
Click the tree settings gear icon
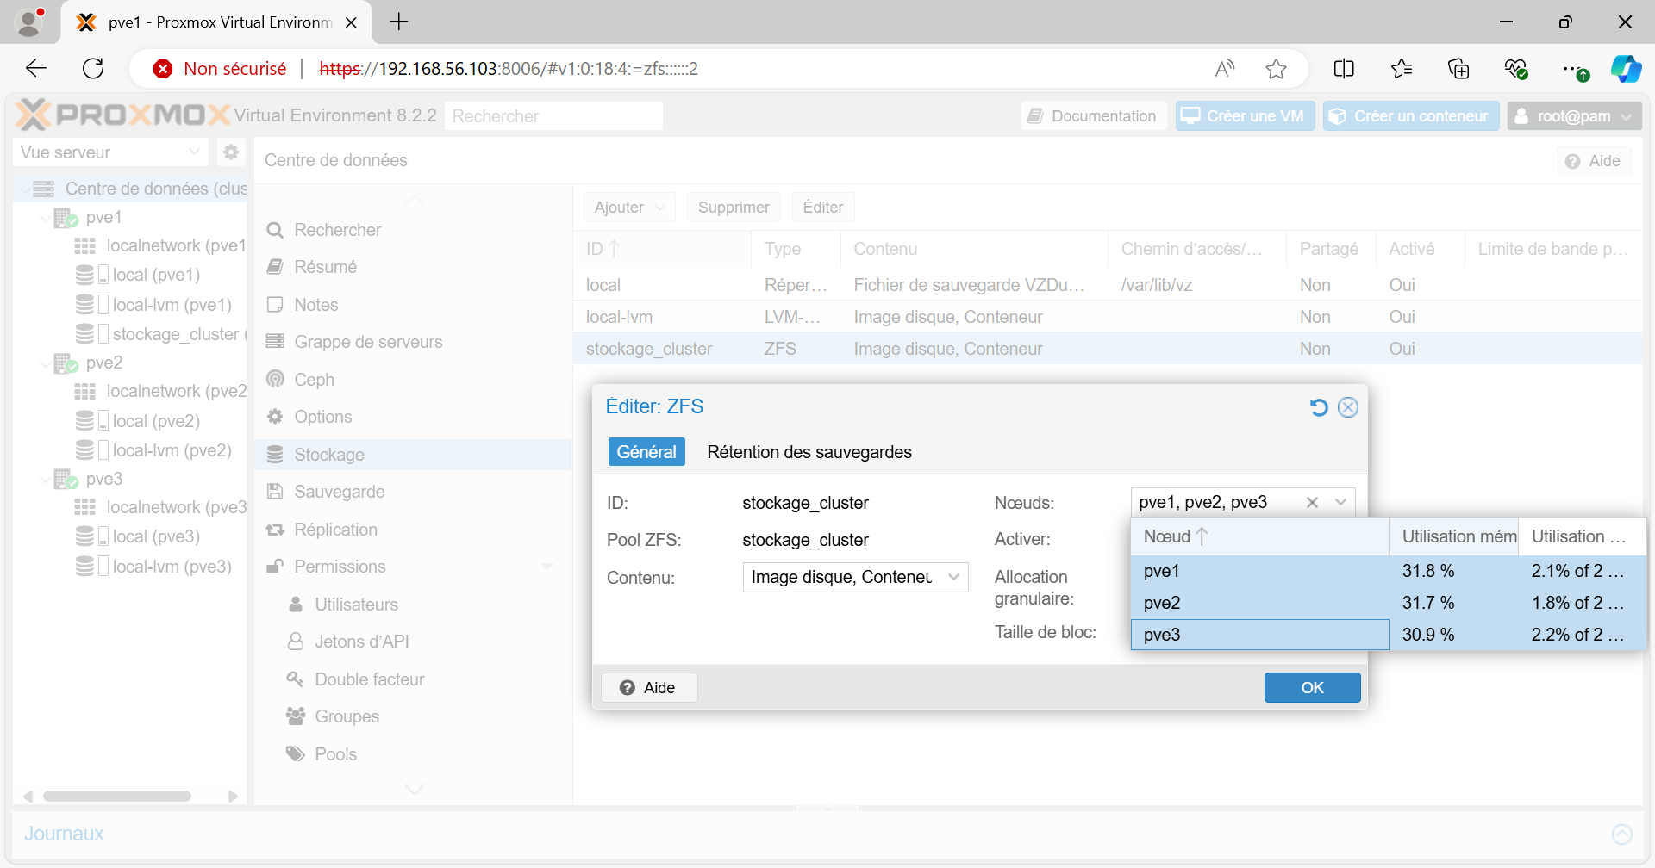pyautogui.click(x=230, y=152)
